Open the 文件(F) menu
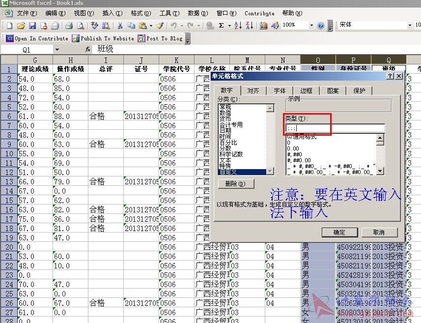This screenshot has height=323, width=421. (x=27, y=13)
